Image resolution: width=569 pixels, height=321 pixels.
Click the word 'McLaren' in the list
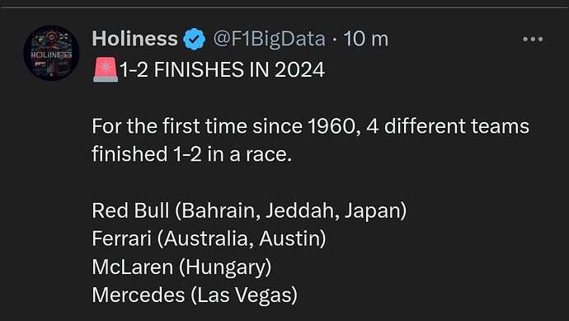133,267
